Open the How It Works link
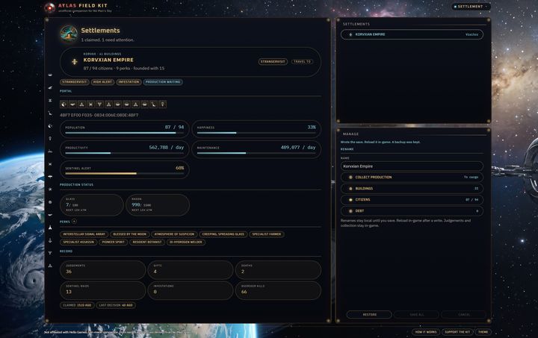Viewport: 538px width, 338px height. [x=426, y=332]
